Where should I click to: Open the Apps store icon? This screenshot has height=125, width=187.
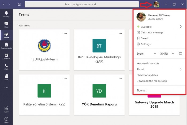point(6,108)
